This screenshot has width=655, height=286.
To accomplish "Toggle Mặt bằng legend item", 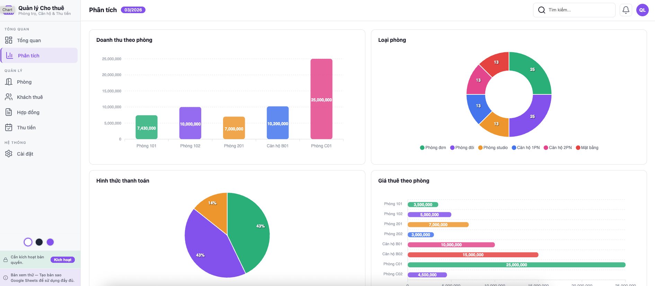I will pos(587,148).
